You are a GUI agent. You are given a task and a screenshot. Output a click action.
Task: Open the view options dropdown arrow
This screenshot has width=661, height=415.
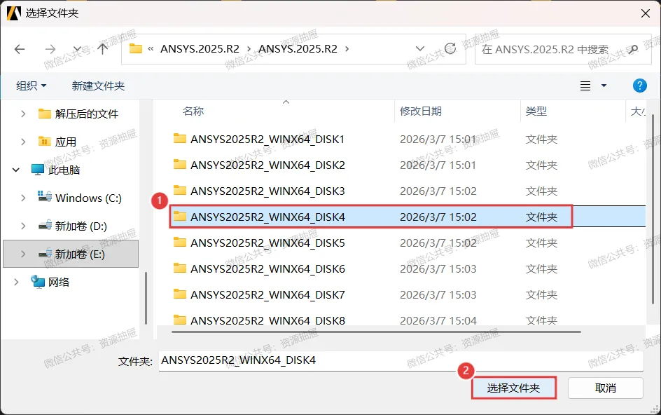point(604,86)
